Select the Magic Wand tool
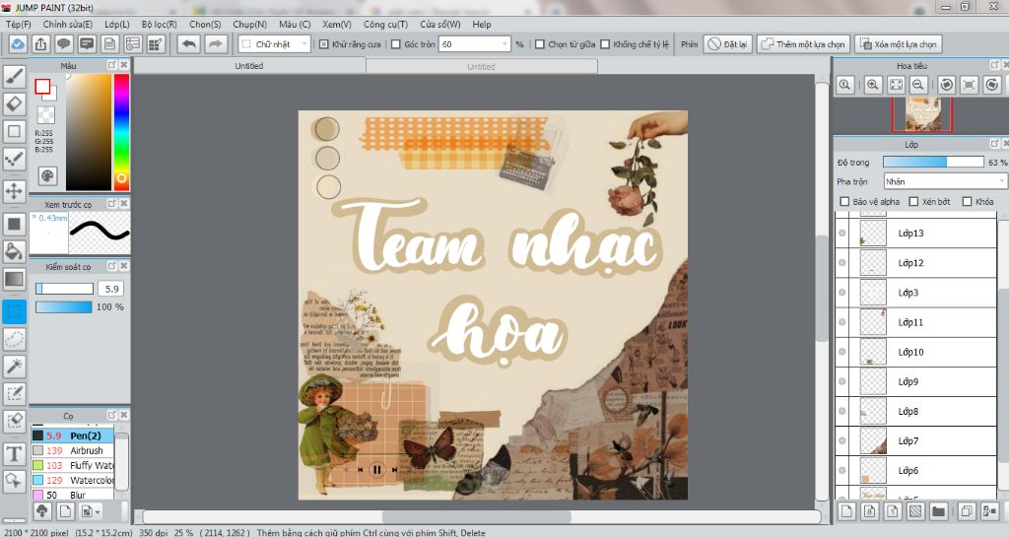1009x537 pixels. 14,367
